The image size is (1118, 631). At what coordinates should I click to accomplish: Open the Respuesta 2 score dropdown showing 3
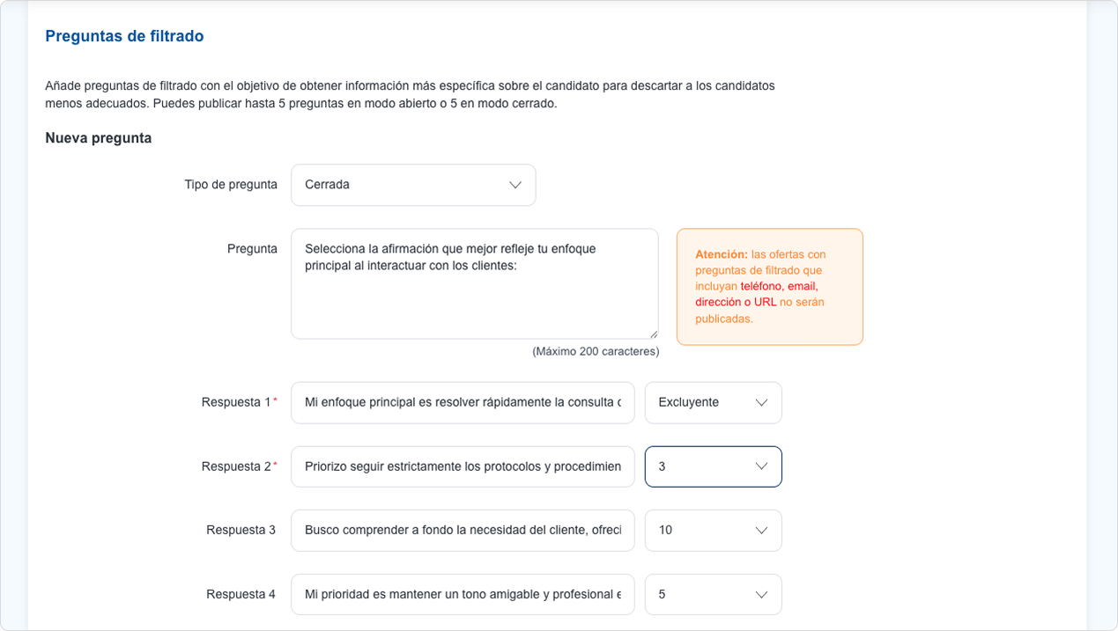[713, 466]
